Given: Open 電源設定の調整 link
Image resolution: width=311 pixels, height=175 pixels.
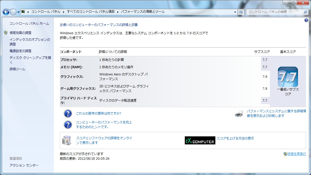Looking at the screenshot, I should pyautogui.click(x=20, y=51).
